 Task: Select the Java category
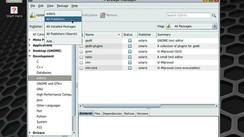point(40,100)
